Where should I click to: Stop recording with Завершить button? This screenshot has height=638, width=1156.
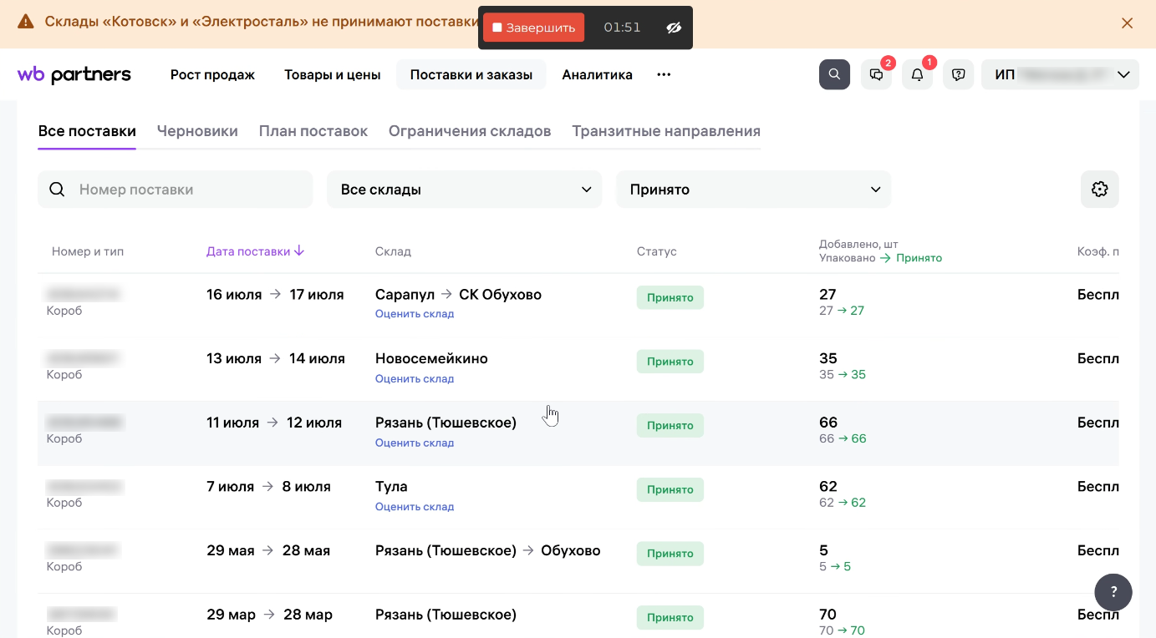coord(533,28)
